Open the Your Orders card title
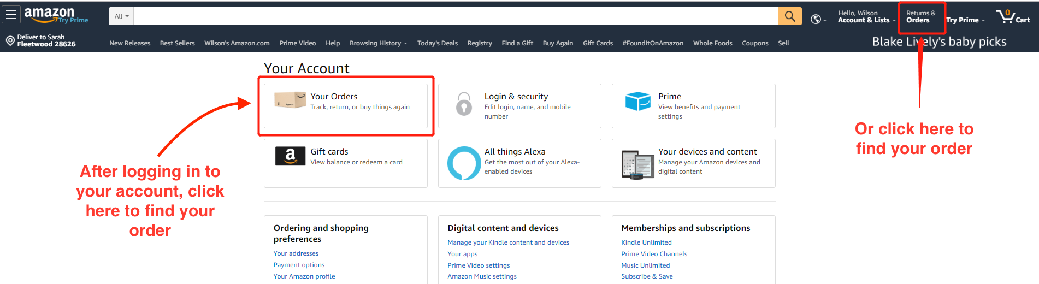Viewport: 1039px width, 284px height. 334,96
